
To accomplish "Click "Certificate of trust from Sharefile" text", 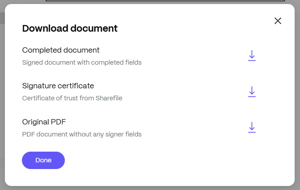I will pos(72,98).
